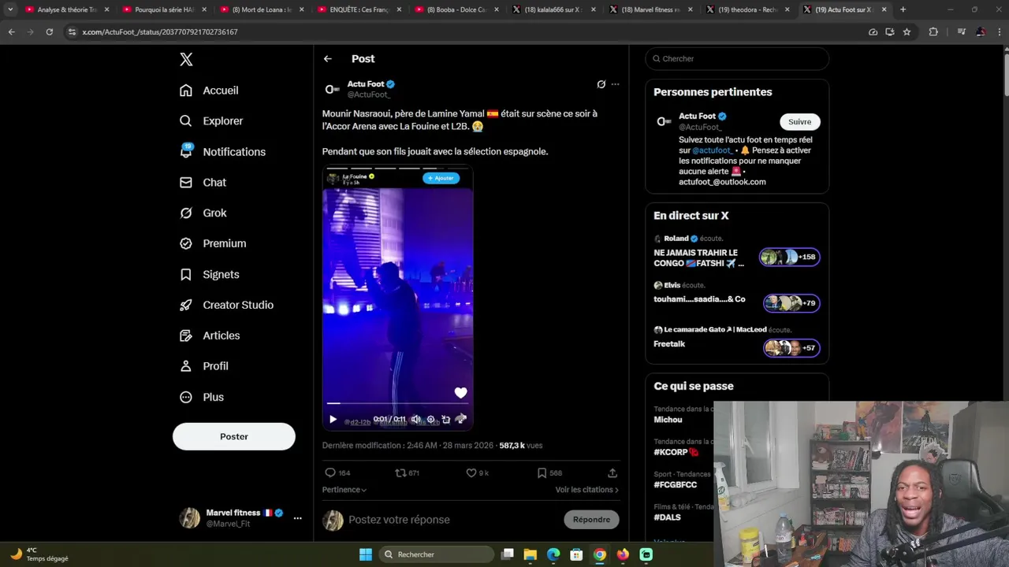Open video settings gear icon

coord(430,420)
